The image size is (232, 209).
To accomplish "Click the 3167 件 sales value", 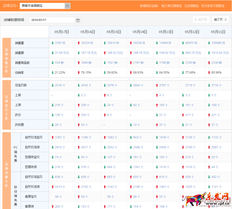I will (x=60, y=43).
